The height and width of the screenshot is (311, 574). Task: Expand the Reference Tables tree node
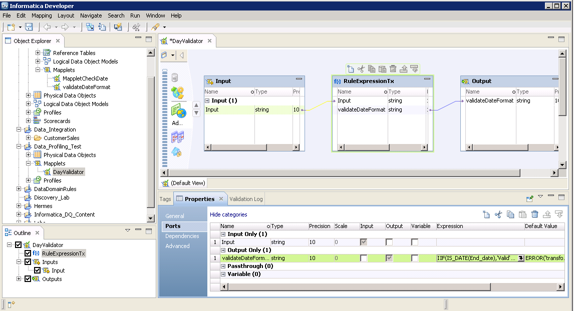pos(38,52)
